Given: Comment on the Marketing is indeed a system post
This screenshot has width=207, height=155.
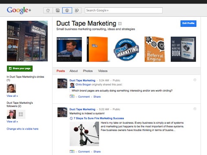Looking at the screenshot, I should [84, 152].
